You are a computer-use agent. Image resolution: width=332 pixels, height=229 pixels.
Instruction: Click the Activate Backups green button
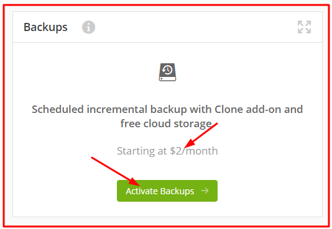(x=167, y=191)
